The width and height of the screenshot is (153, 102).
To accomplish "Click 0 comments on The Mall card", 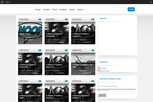I will tap(86, 73).
